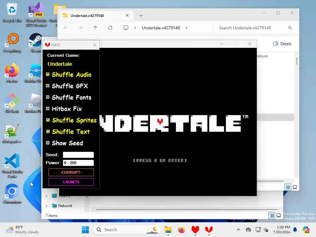Click Undertale.v4279148 breadcrumb in address bar
Image resolution: width=316 pixels, height=237 pixels.
(x=161, y=28)
